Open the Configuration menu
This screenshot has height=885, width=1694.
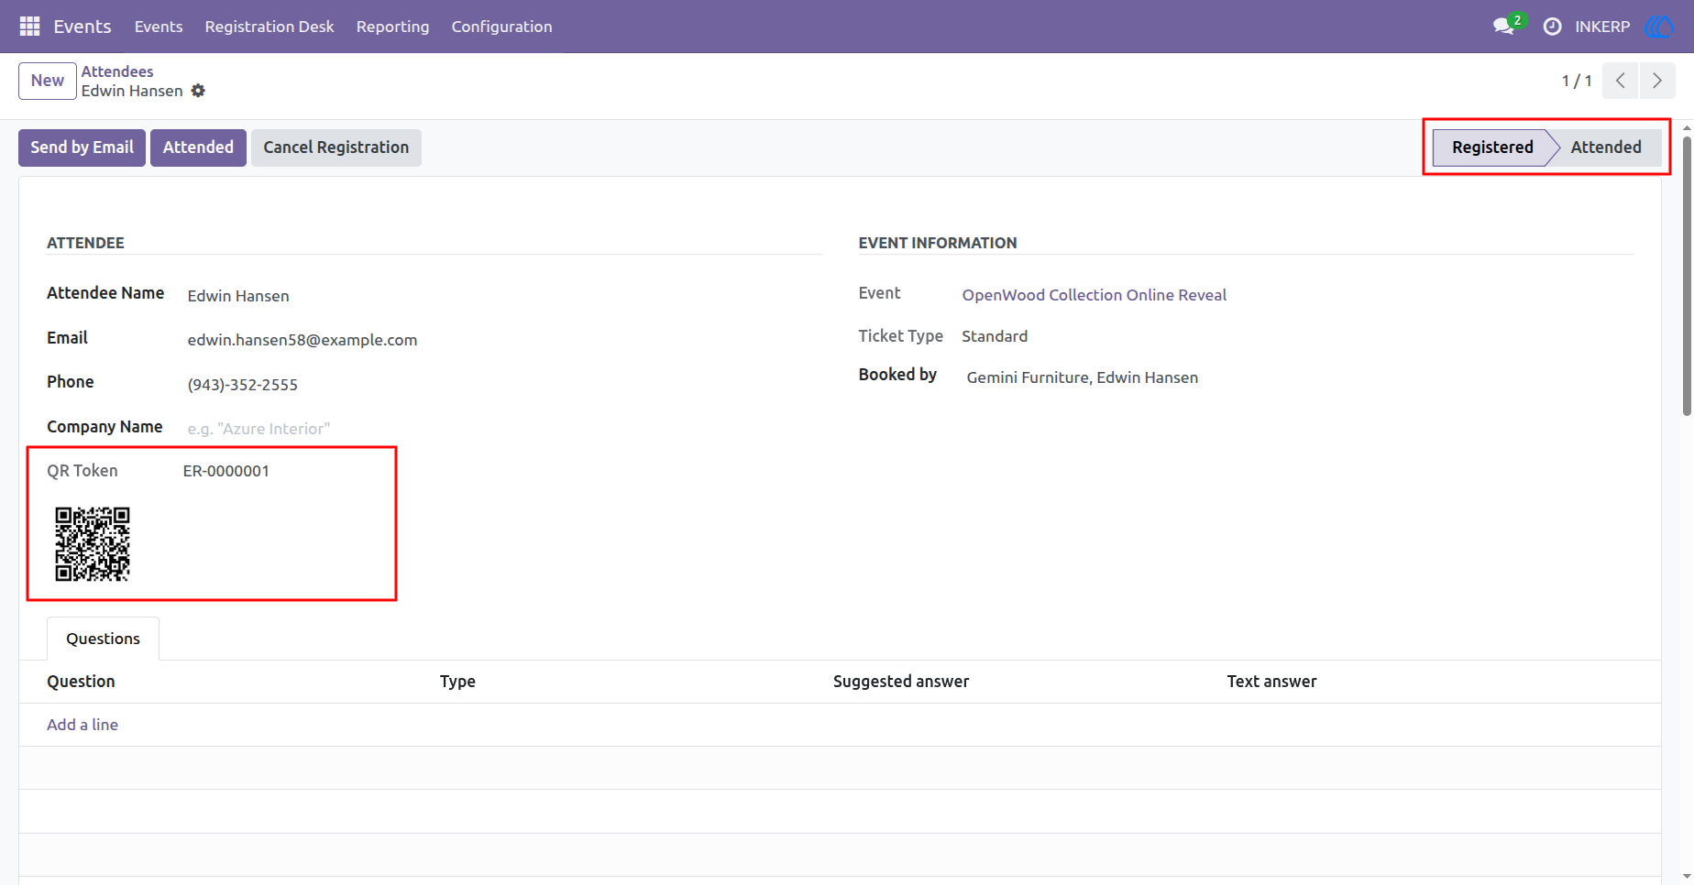pos(501,27)
